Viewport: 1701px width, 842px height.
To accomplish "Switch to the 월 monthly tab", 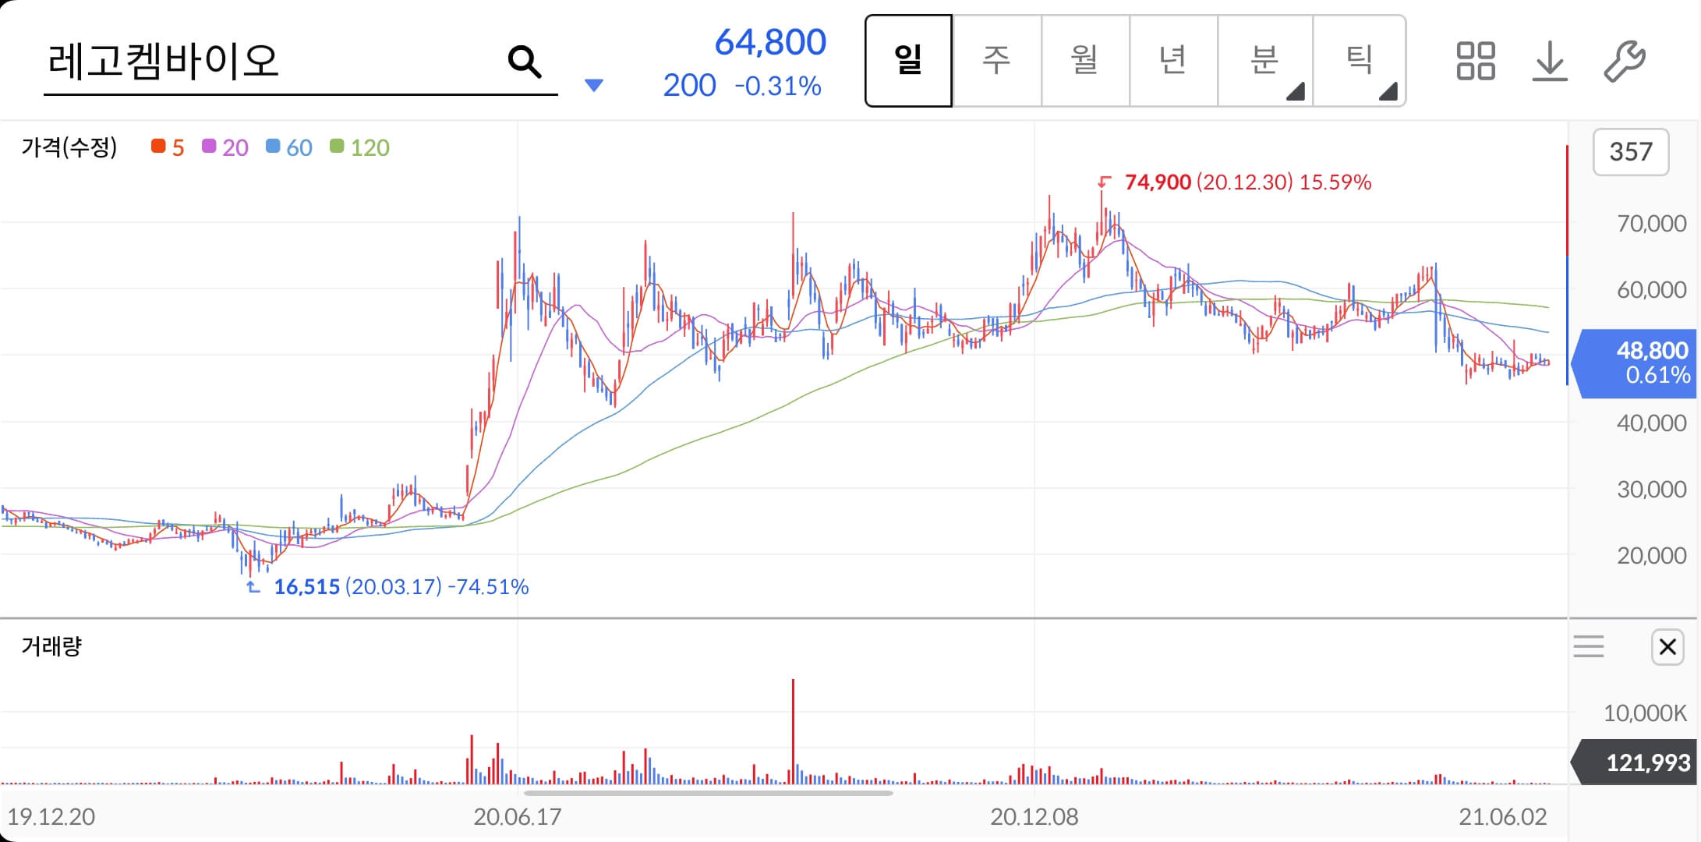I will click(x=1084, y=61).
